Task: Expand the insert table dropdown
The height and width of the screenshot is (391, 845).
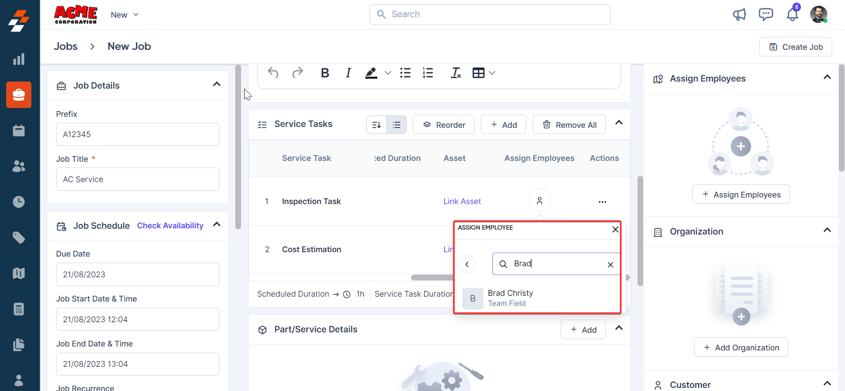Action: point(492,73)
